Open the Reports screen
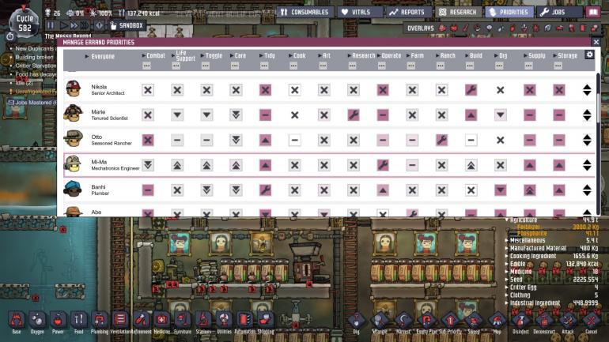The width and height of the screenshot is (609, 342). tap(408, 12)
